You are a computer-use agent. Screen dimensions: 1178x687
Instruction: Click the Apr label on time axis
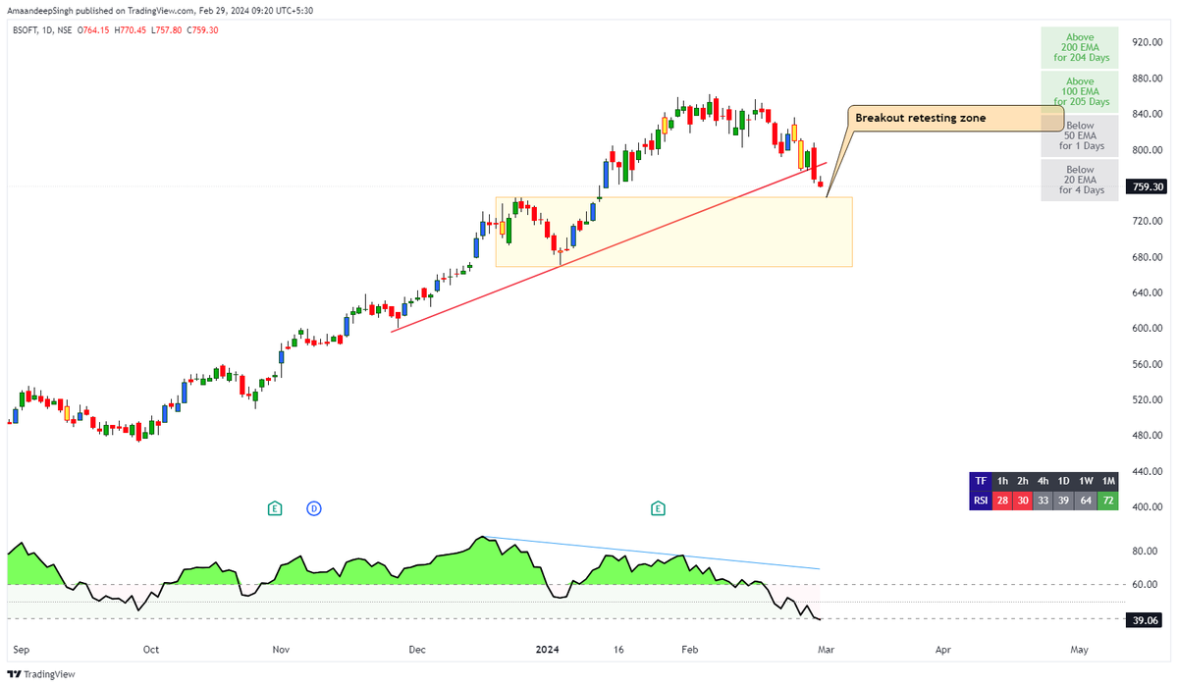[x=943, y=650]
